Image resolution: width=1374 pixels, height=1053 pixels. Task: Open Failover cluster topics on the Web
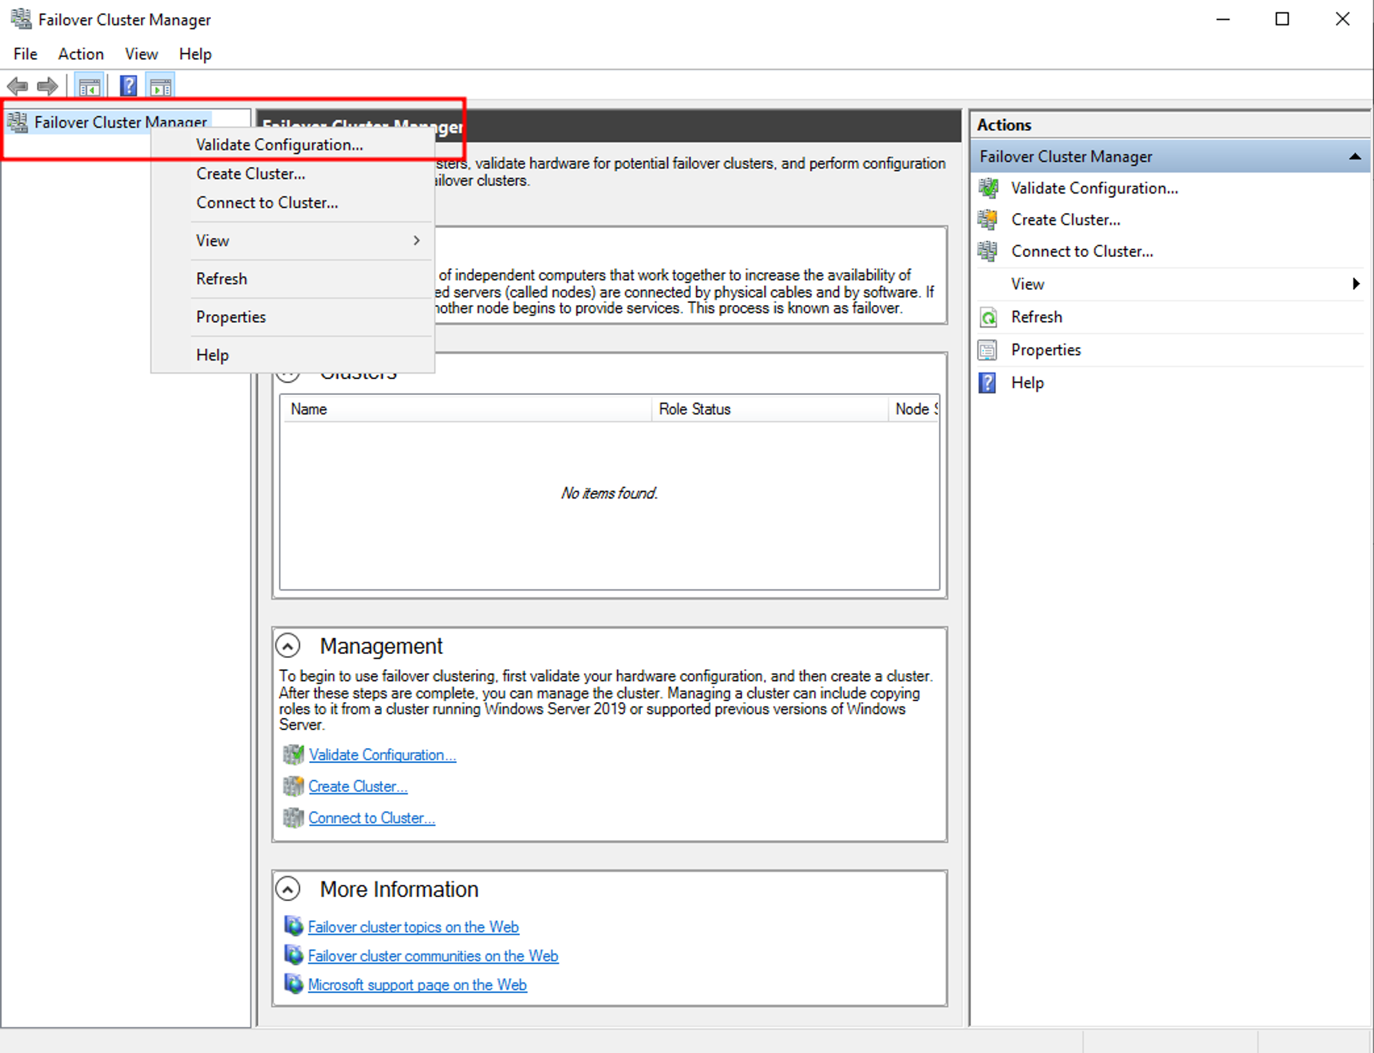[413, 927]
